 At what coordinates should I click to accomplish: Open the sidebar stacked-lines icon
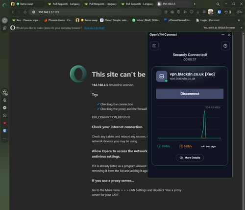(x=5, y=100)
